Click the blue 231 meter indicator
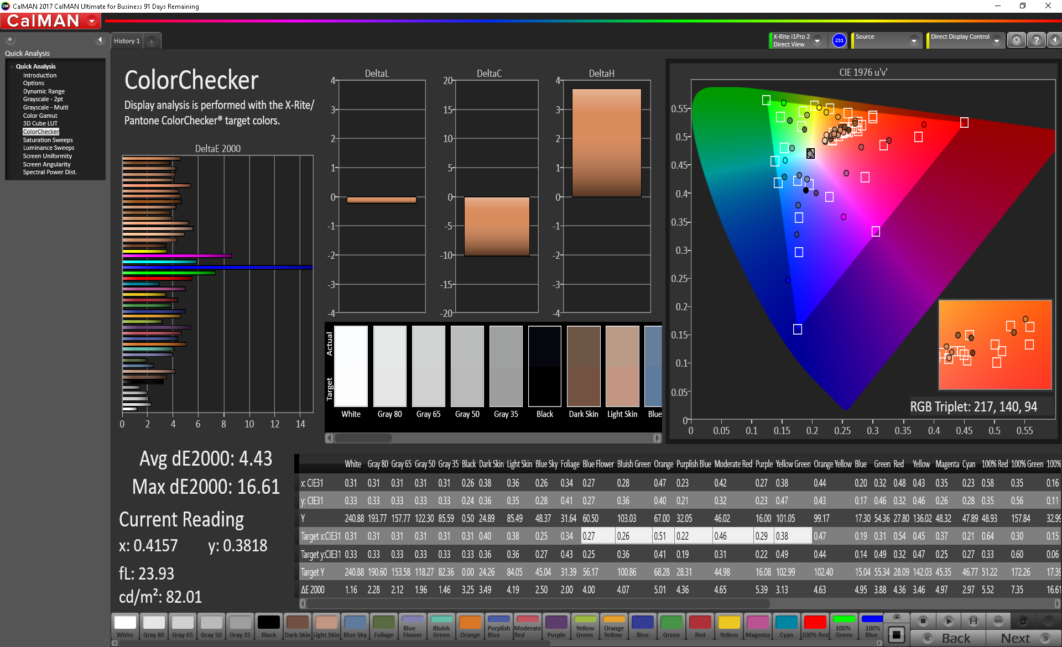Image resolution: width=1062 pixels, height=647 pixels. 839,40
